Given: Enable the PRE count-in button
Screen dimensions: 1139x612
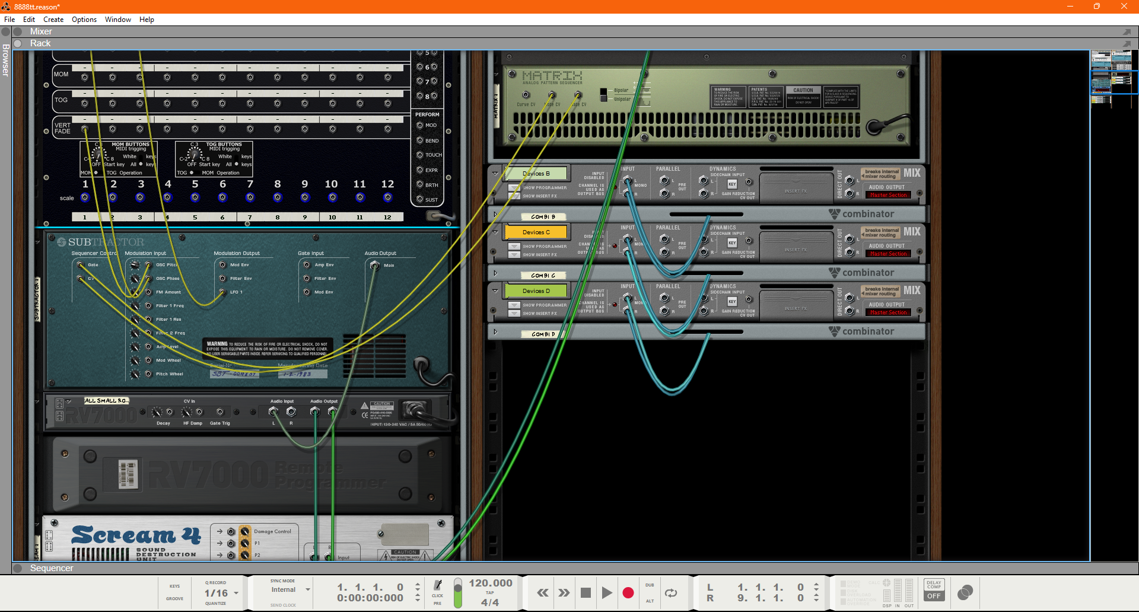Looking at the screenshot, I should pyautogui.click(x=437, y=603).
